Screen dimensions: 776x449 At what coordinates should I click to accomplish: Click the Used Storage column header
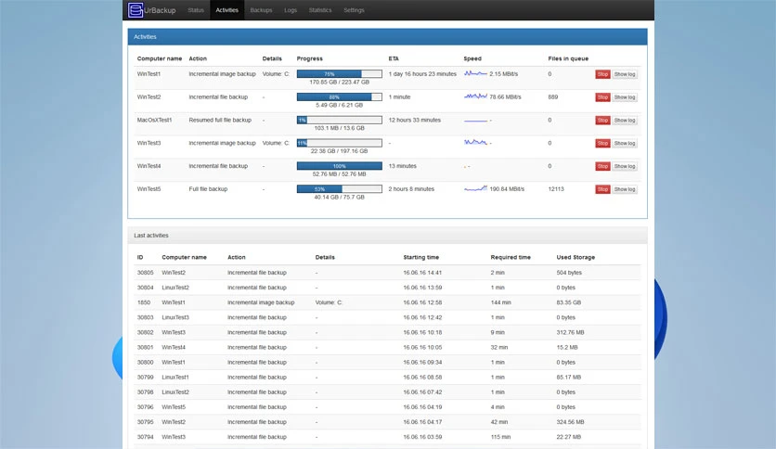tap(576, 257)
